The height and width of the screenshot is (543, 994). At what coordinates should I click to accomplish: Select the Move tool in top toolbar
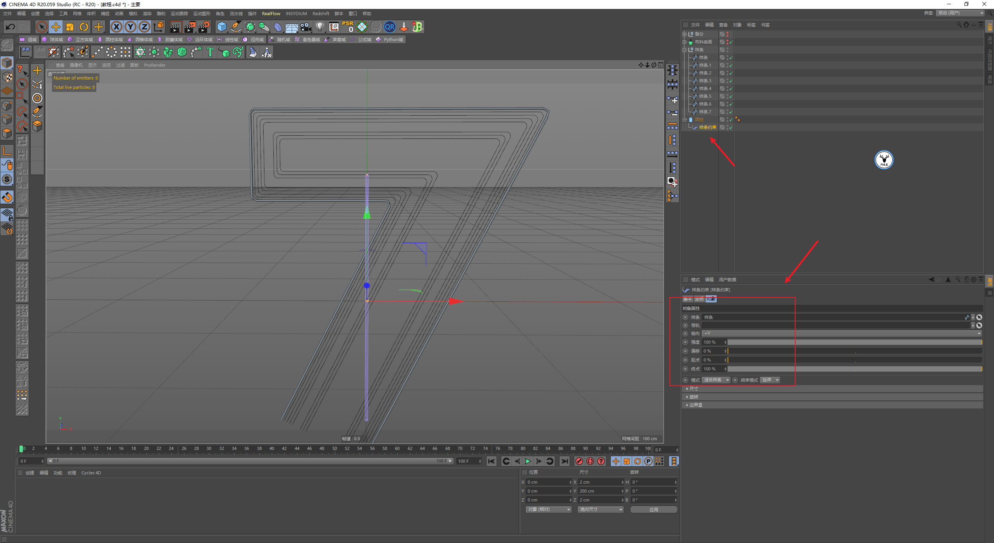[56, 27]
